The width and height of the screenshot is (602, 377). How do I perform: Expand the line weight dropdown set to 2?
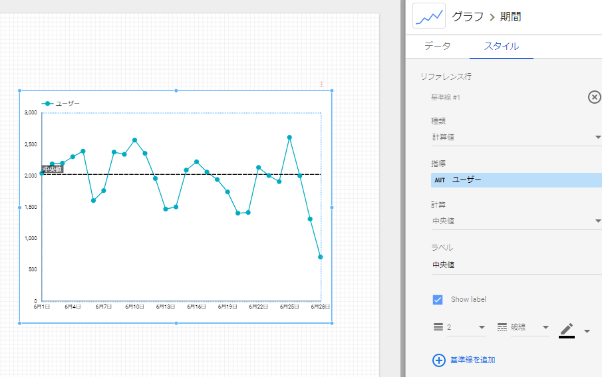[x=482, y=328]
